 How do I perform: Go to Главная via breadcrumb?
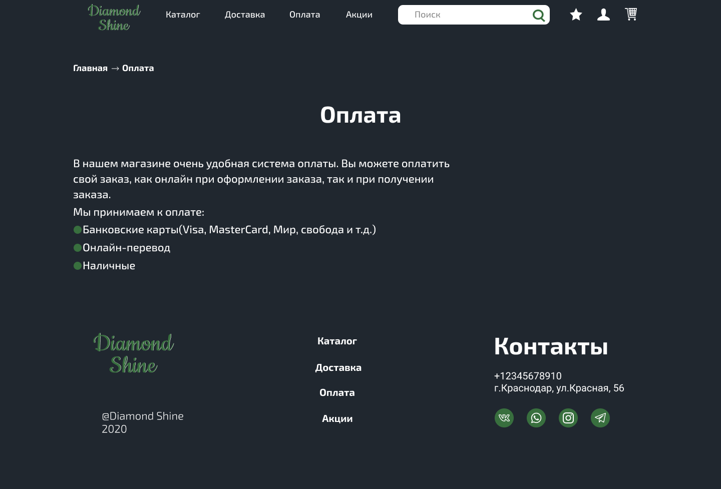point(90,68)
